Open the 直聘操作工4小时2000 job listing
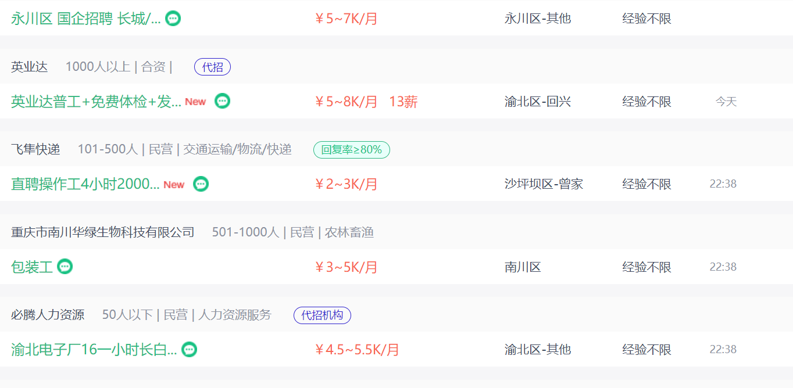793x388 pixels. pos(85,184)
